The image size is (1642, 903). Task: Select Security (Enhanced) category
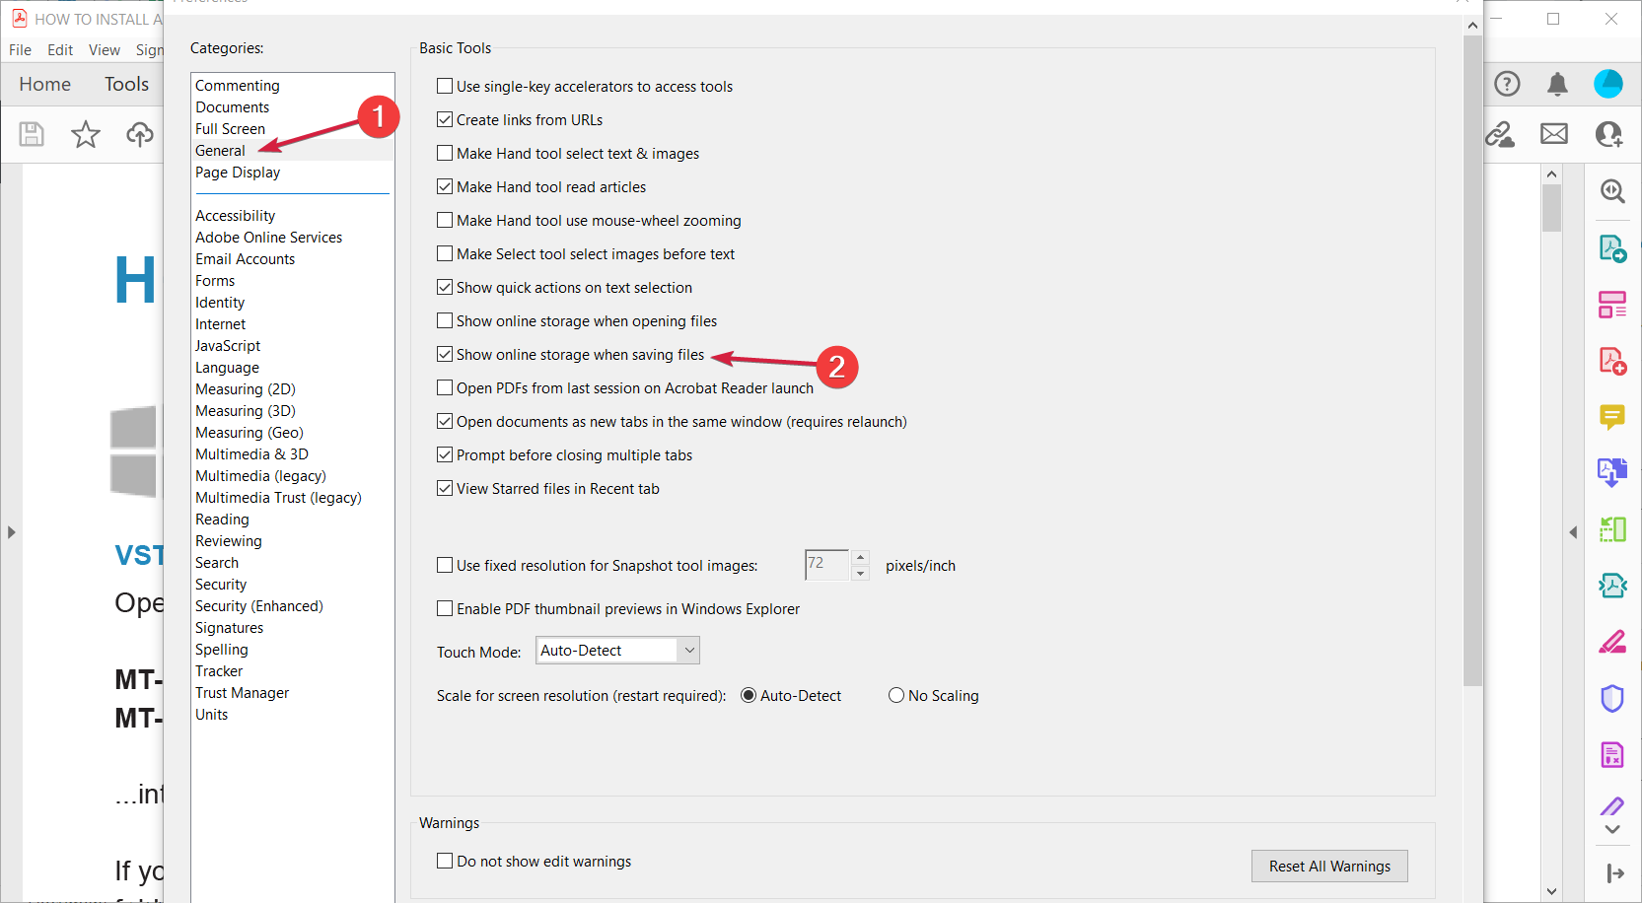[259, 606]
